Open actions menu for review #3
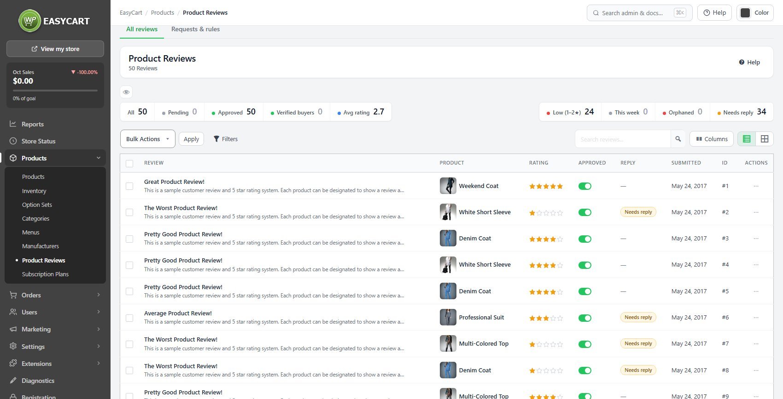This screenshot has width=783, height=399. [x=756, y=239]
